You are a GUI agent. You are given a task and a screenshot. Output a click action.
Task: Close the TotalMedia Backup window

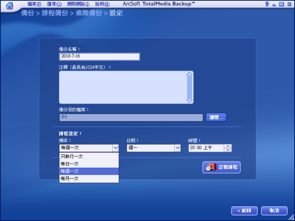pyautogui.click(x=289, y=4)
